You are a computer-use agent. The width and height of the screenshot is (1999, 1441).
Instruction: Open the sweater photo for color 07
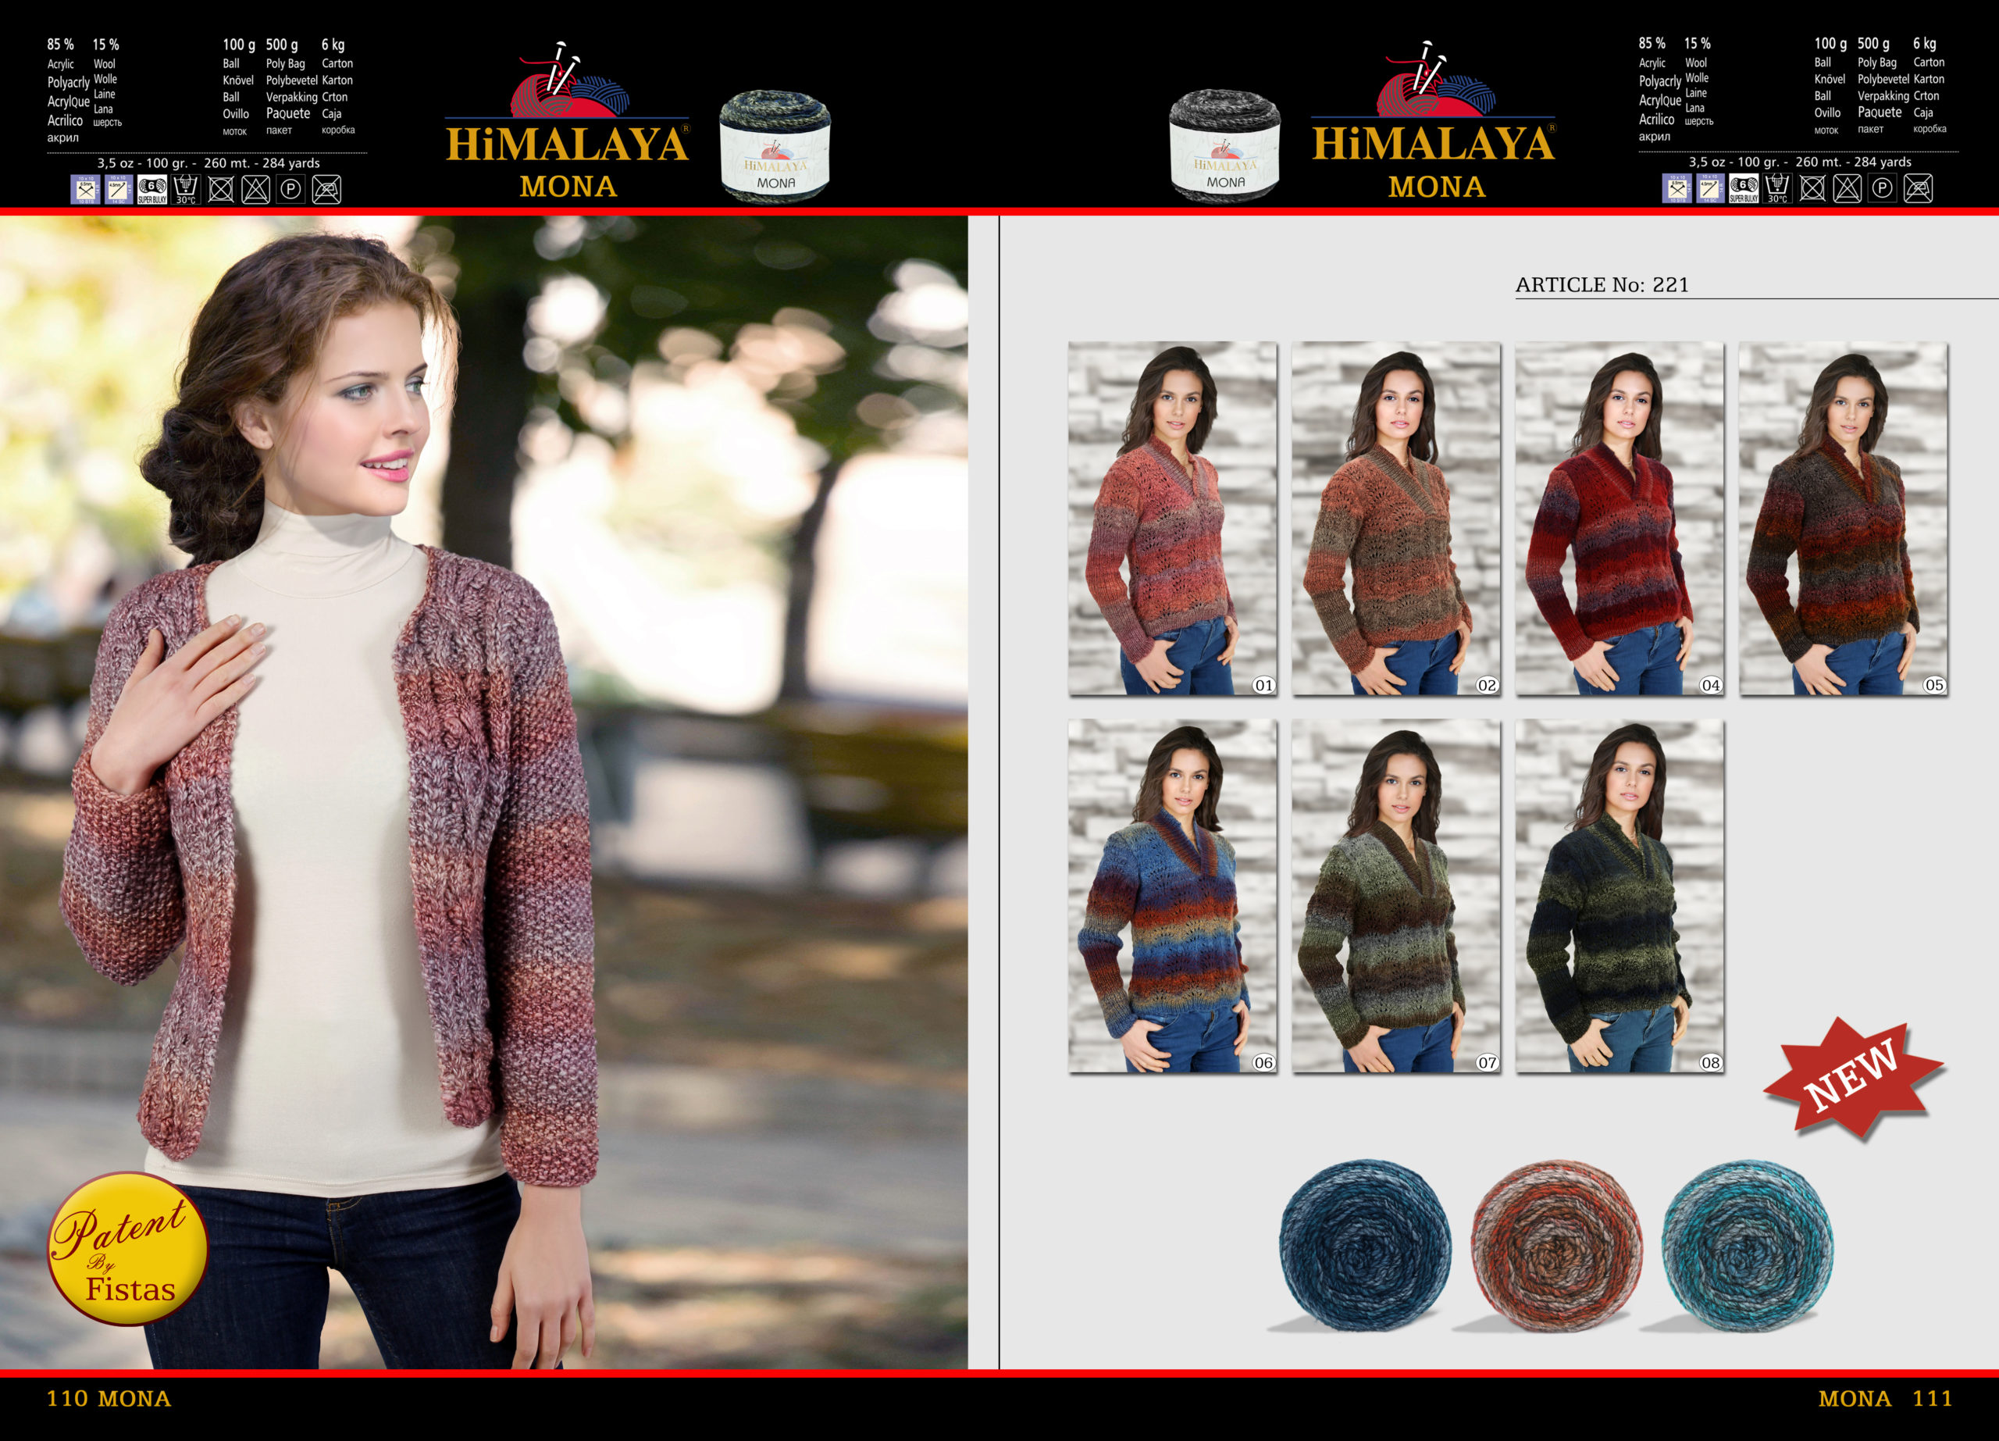(x=1396, y=897)
